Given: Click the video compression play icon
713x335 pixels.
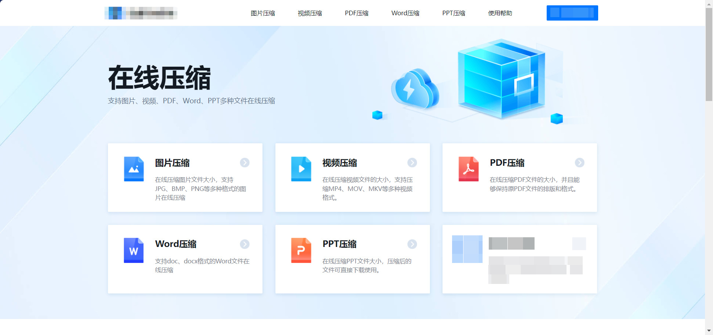Looking at the screenshot, I should click(301, 169).
